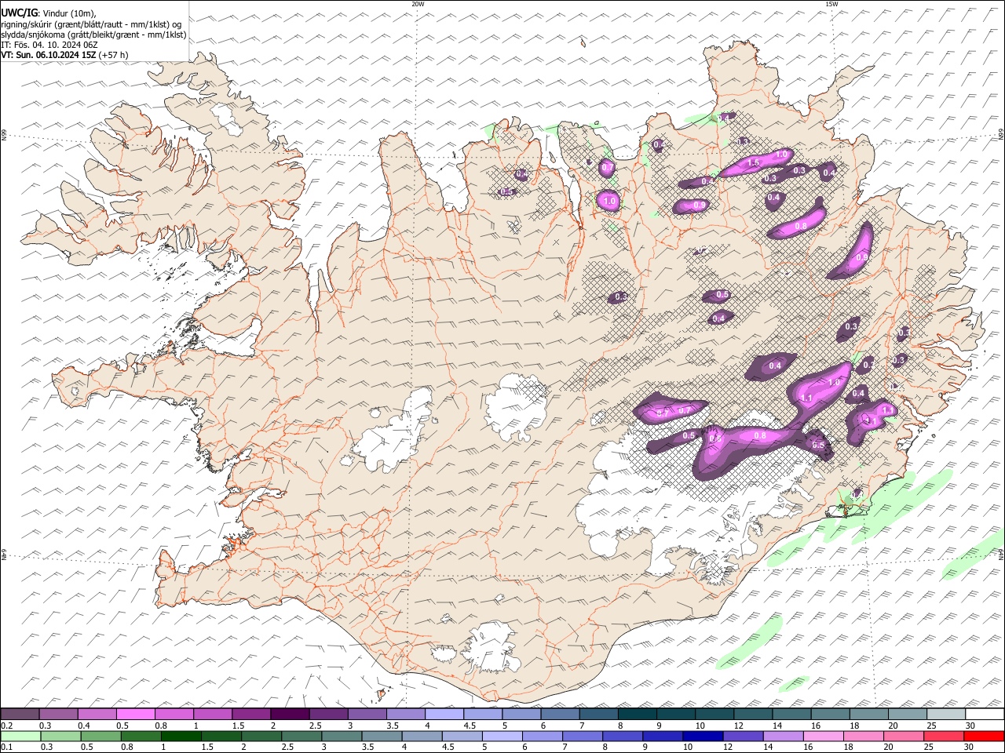Pick the 18 swatch in lower pink legend row
The width and height of the screenshot is (1005, 753).
coord(863,736)
